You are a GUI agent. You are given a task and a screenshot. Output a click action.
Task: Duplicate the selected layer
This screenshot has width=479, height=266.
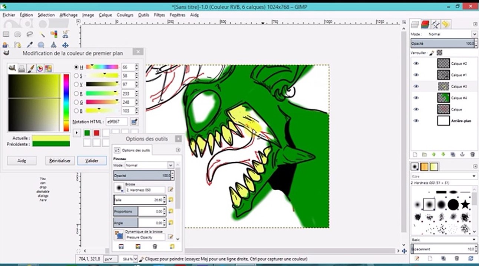tap(453, 154)
